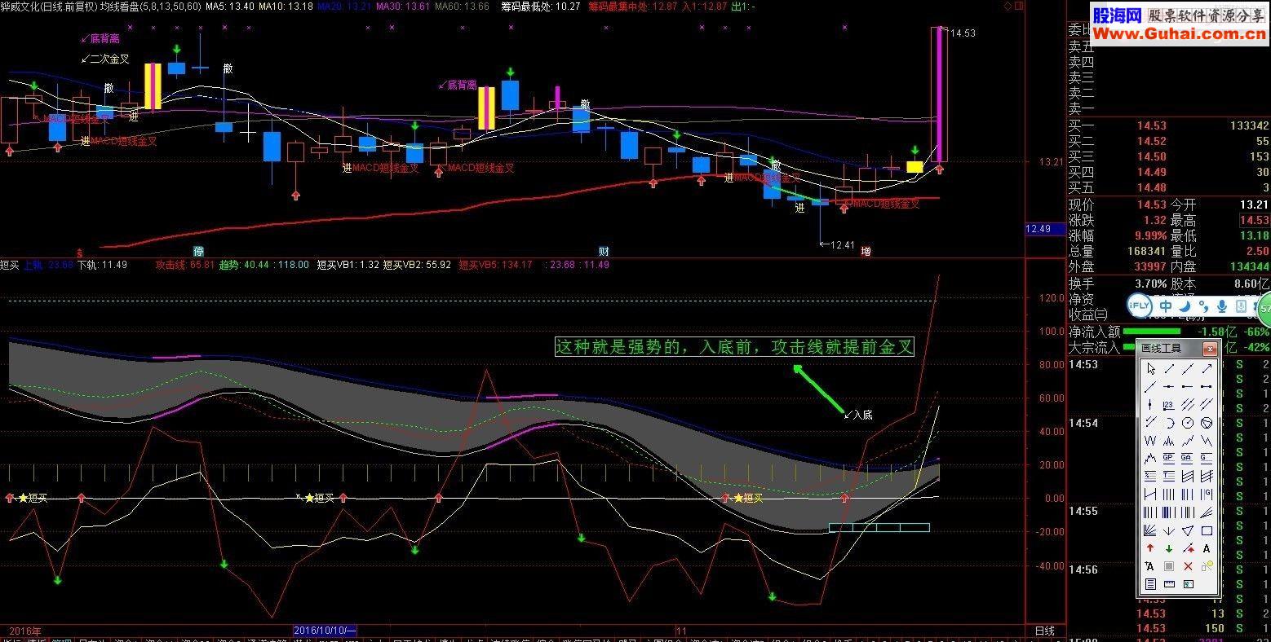Click the 停 event marker on chart
This screenshot has height=642, width=1271.
click(198, 251)
